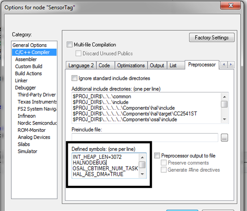Toggle Generate #line directives checkbox
Image resolution: width=247 pixels, height=211 pixels.
click(x=163, y=170)
